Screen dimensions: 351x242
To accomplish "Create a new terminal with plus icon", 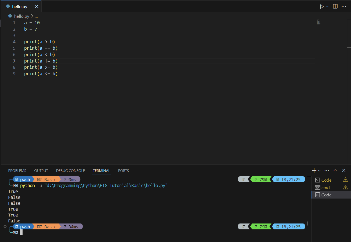I will click(x=314, y=170).
